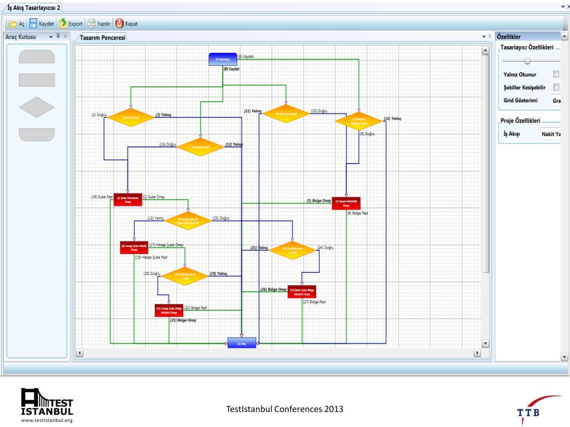
Task: Pin the Araç Kutusu panel
Action: coord(58,36)
